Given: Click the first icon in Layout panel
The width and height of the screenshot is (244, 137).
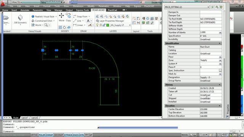Looking at the screenshot, I should [x=134, y=19].
